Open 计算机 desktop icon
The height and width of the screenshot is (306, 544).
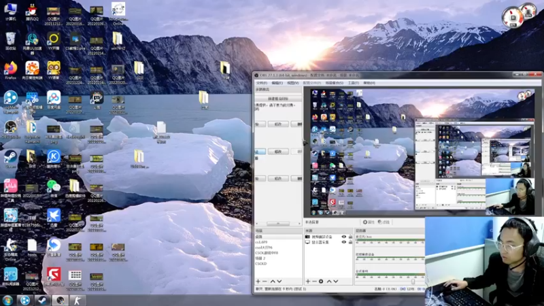[x=11, y=11]
